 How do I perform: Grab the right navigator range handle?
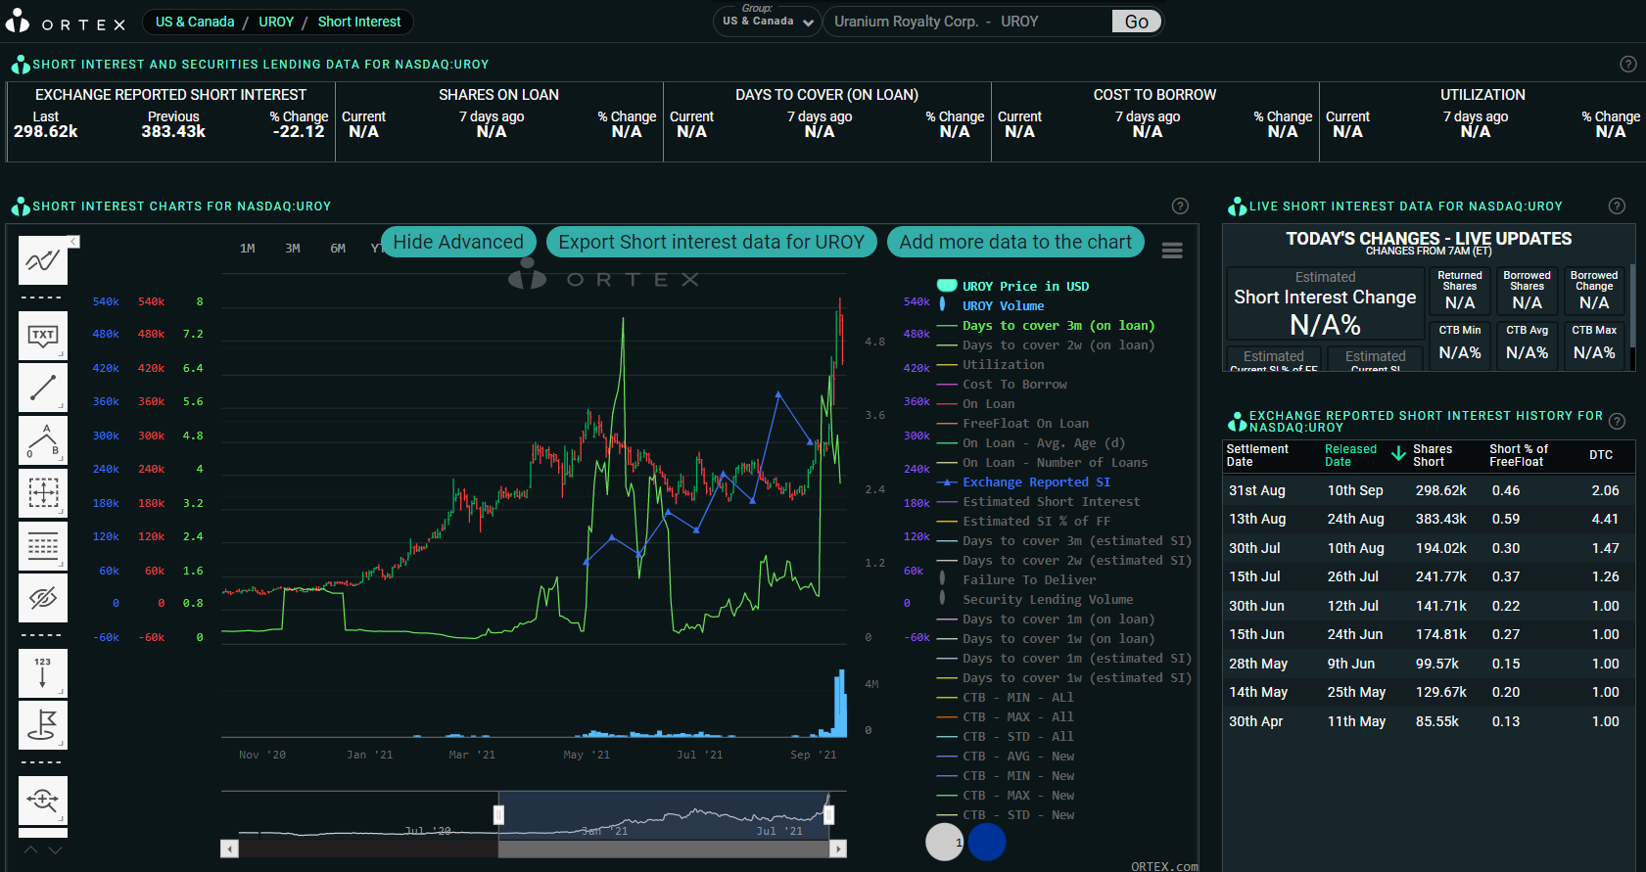click(829, 814)
